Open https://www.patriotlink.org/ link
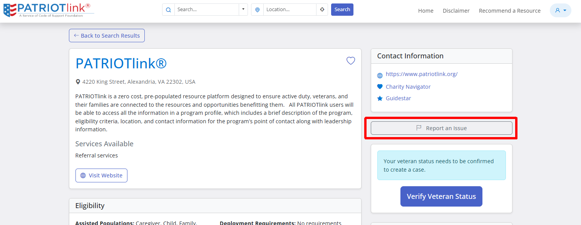This screenshot has width=581, height=225. coord(422,74)
